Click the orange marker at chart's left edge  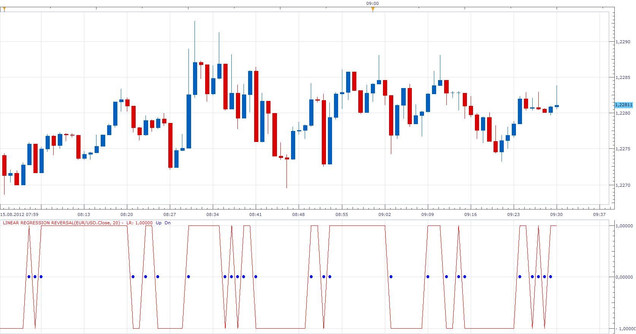coord(4,9)
